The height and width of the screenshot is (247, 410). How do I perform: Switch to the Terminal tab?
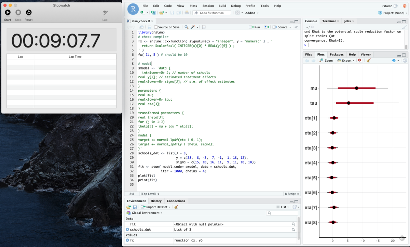tap(329, 21)
